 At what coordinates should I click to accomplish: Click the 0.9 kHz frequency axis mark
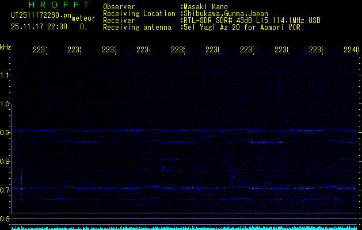point(6,133)
